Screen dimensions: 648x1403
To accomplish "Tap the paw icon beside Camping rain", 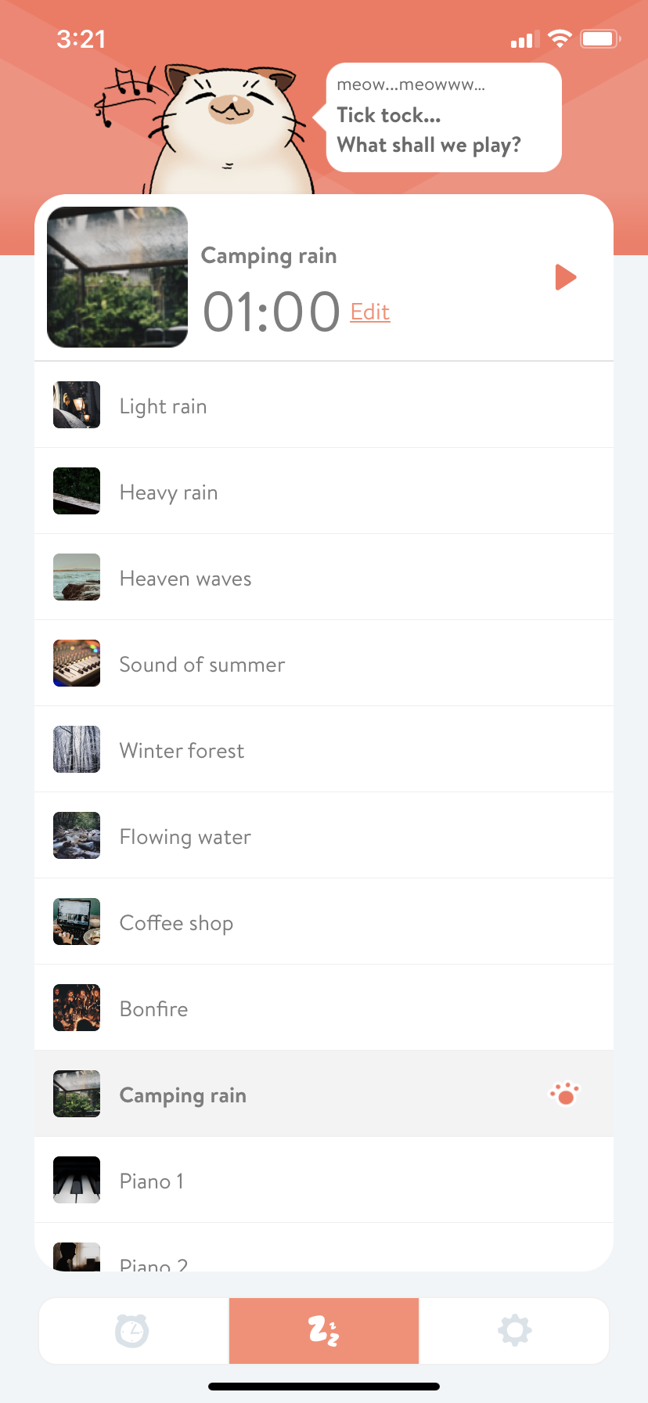I will click(x=564, y=1094).
